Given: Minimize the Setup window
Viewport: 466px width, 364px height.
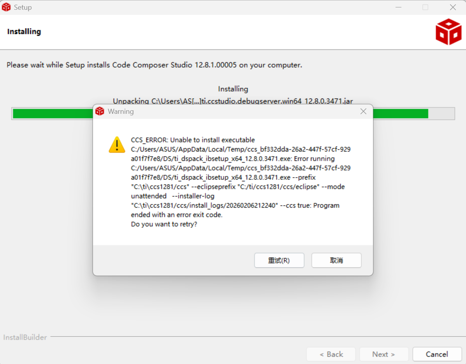Looking at the screenshot, I should (x=398, y=7).
